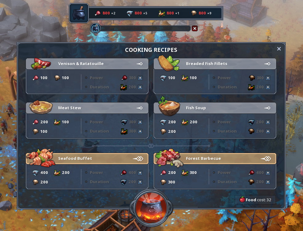Click the Meat Stew bowl icon
303x231 pixels.
41,107
